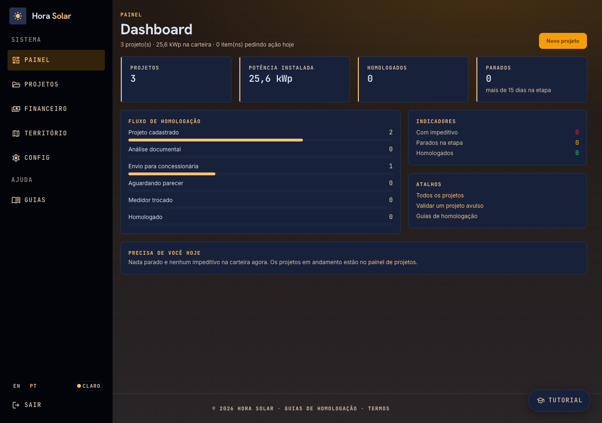Viewport: 602px width, 423px height.
Task: Click the Novo projeto button
Action: point(563,41)
